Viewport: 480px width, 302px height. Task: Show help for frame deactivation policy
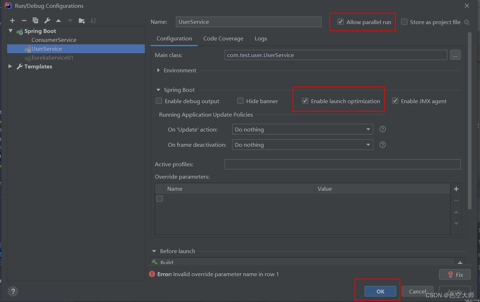pos(383,145)
